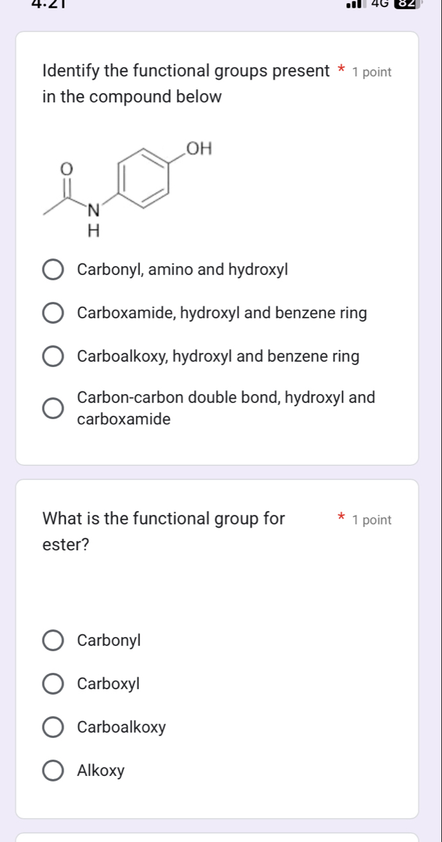Choose the "Carboxyl" answer option
This screenshot has height=842, width=442.
54,684
